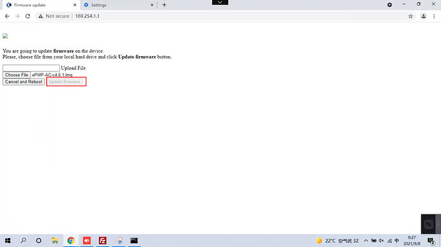Screen dimensions: 441x247
Task: Switch to the Settings tab
Action: pos(118,5)
